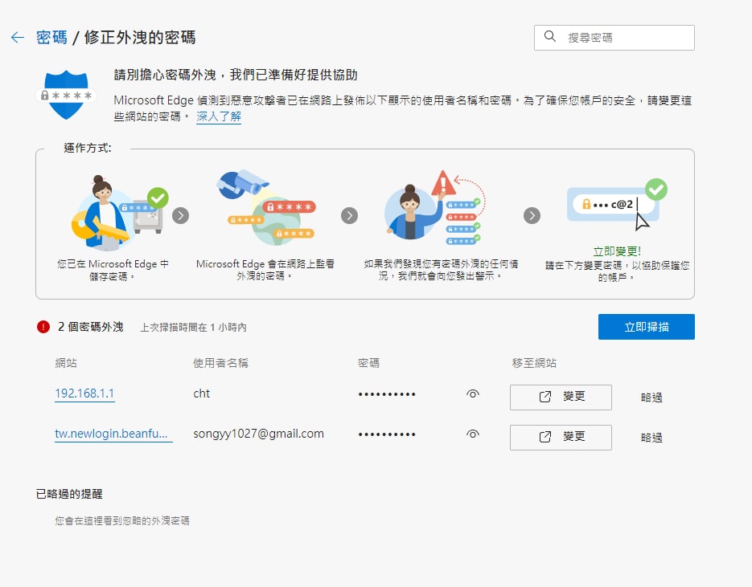Select 略過 for the songyy1027 account
Image resolution: width=752 pixels, height=587 pixels.
tap(651, 438)
